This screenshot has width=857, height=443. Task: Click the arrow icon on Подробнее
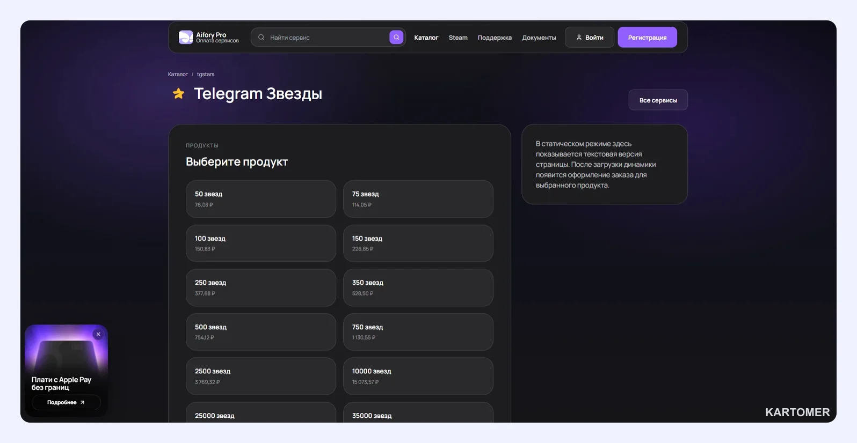pyautogui.click(x=82, y=402)
